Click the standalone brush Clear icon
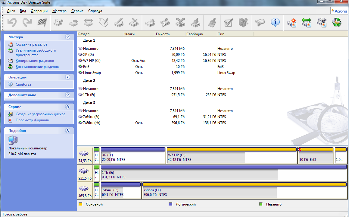This screenshot has width=349, height=217. pyautogui.click(x=212, y=22)
